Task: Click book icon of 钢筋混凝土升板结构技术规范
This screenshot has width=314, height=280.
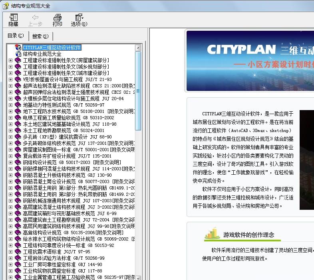Action: pos(18,175)
